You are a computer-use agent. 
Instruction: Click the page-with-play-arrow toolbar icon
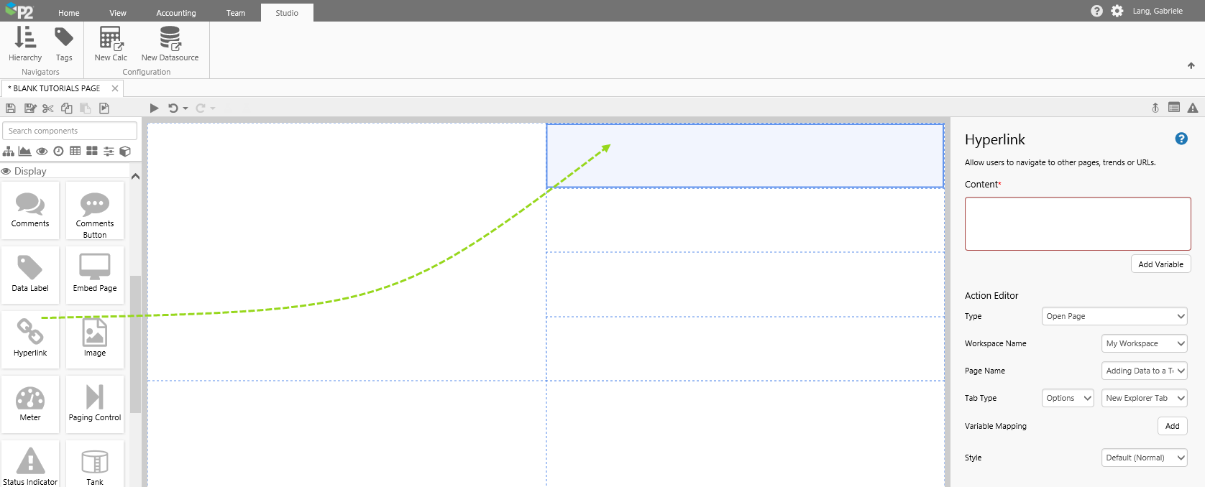[104, 108]
